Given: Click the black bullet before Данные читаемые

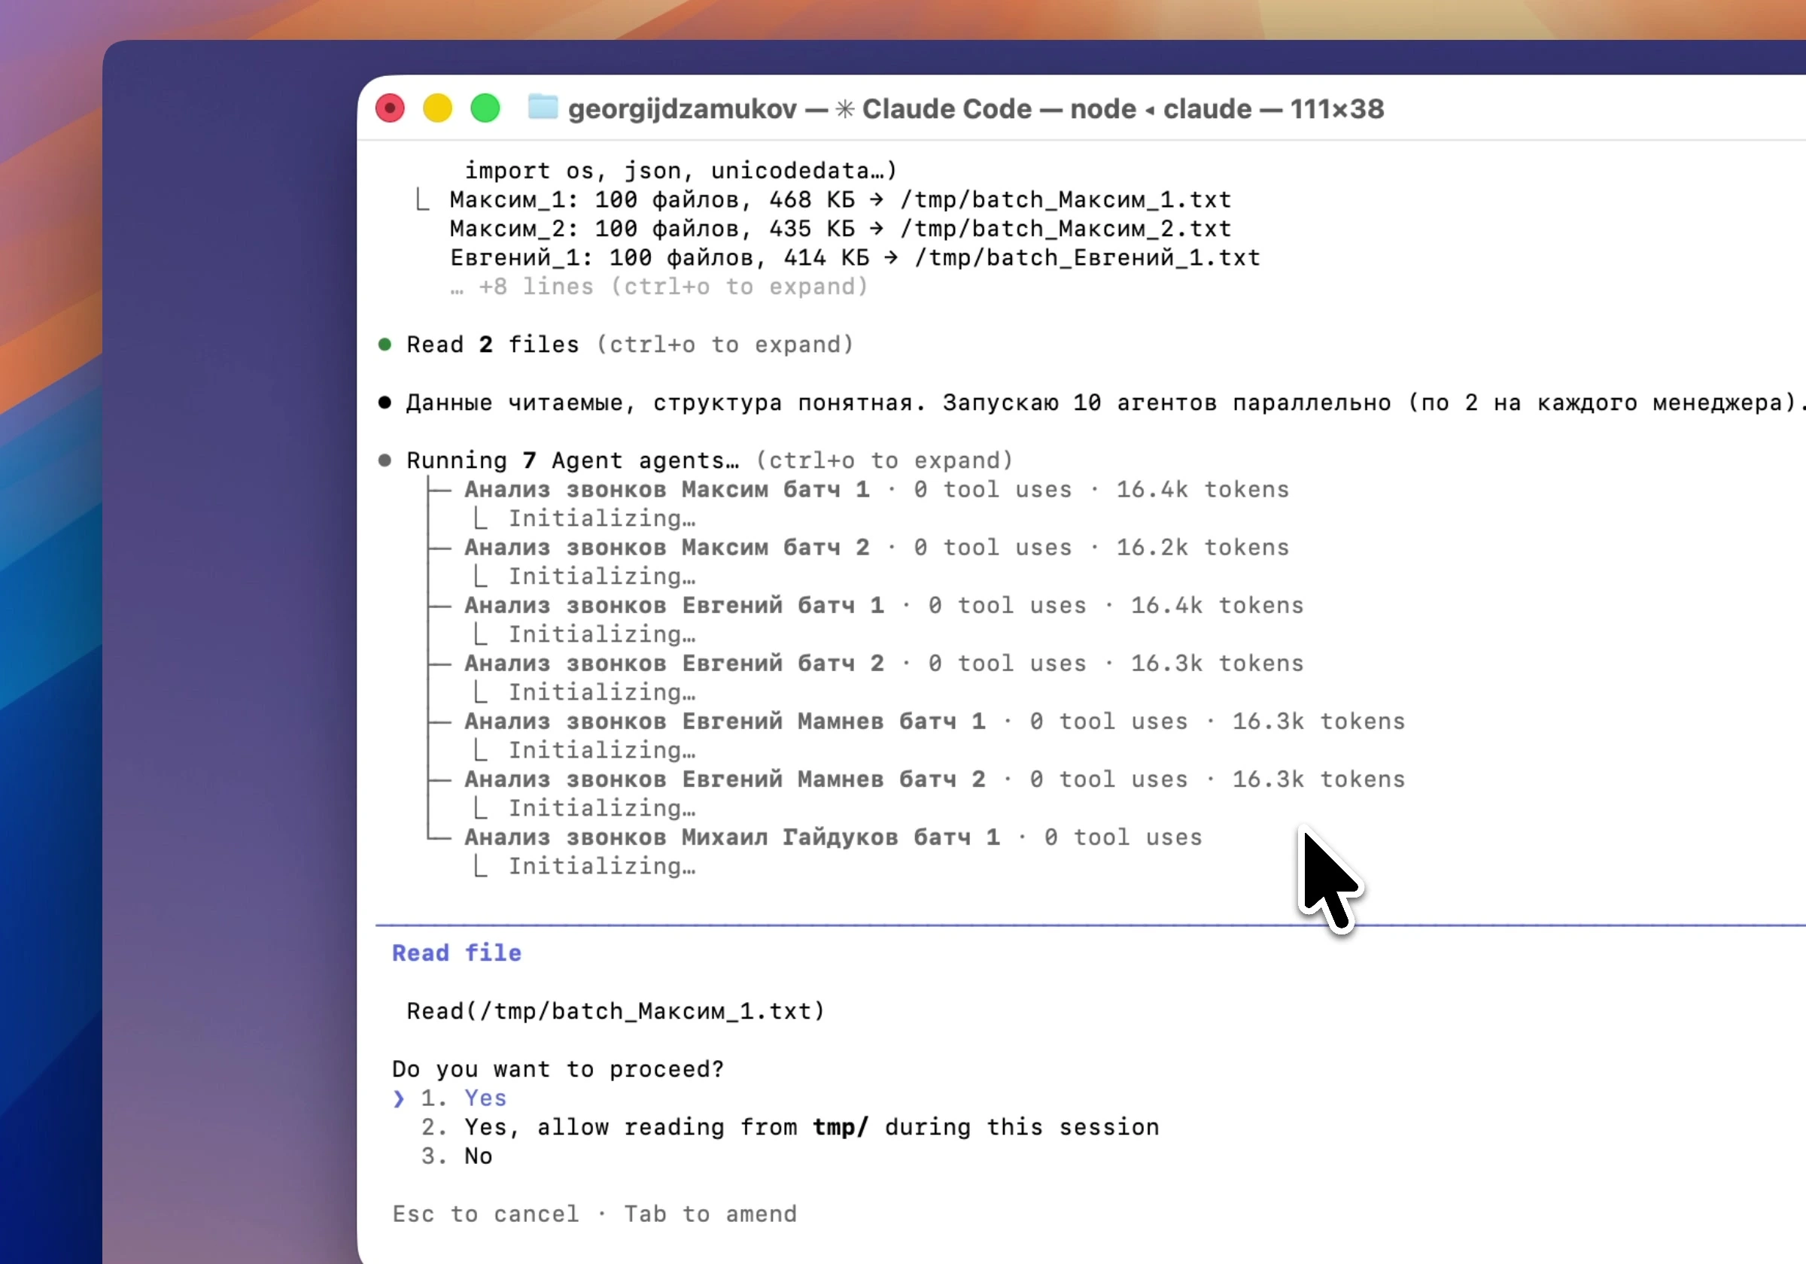Looking at the screenshot, I should point(385,403).
